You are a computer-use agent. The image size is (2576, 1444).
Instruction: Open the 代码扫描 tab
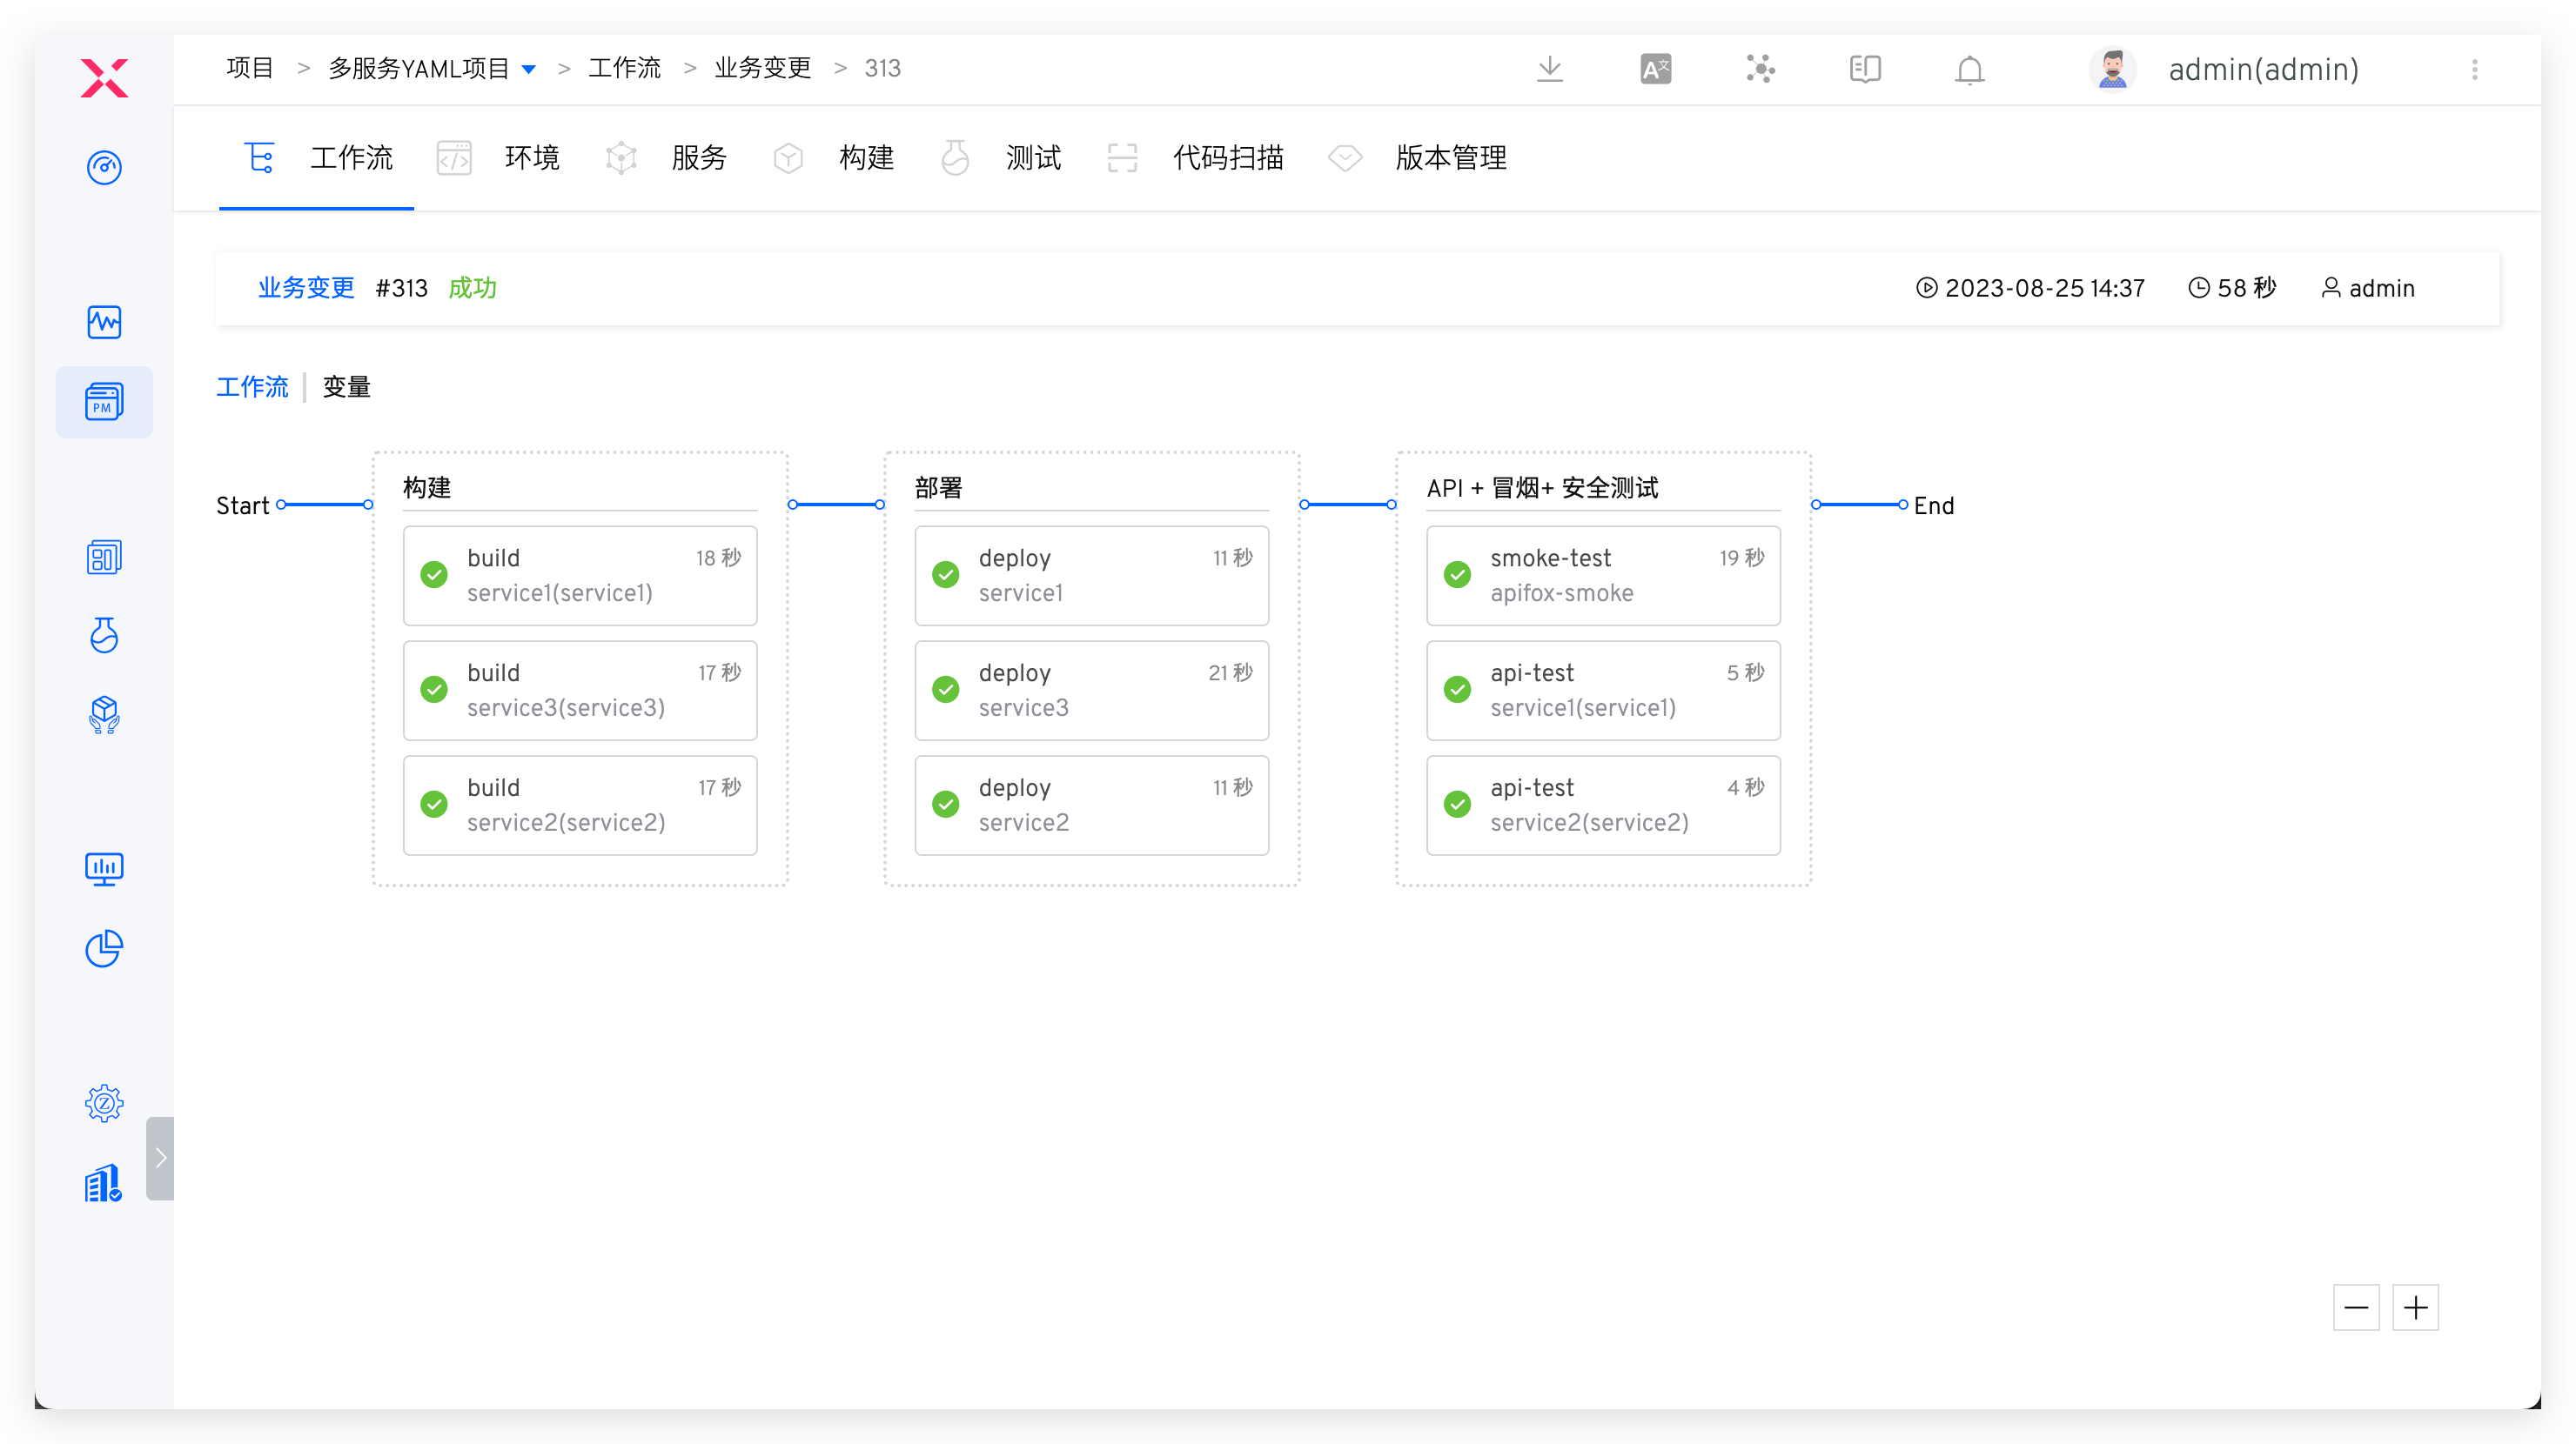(x=1227, y=158)
